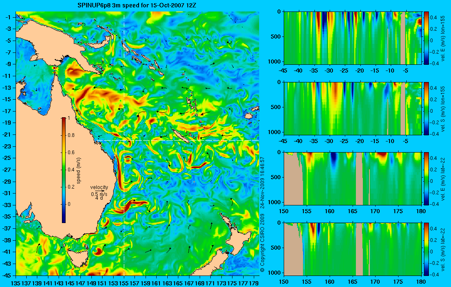Click the "155" tick on the main map longitude axis

point(124,283)
